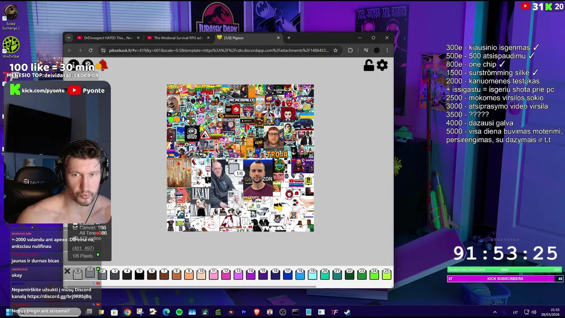Open Microsoft Edge in taskbar
565x318 pixels.
point(166,312)
